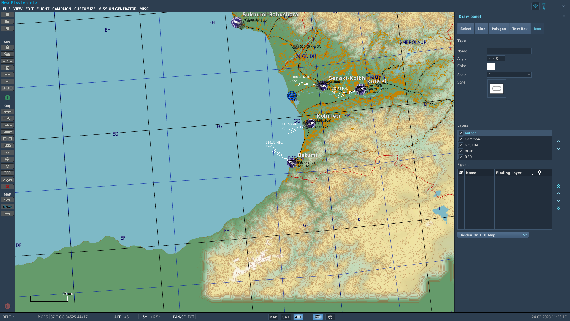Screen dimensions: 570x321
Task: Click the Name input field
Action: click(509, 51)
